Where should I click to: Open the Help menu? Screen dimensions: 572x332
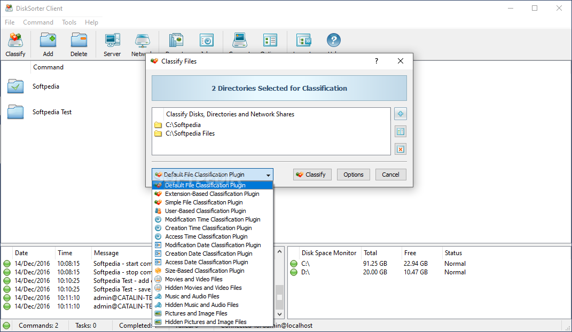pyautogui.click(x=91, y=22)
